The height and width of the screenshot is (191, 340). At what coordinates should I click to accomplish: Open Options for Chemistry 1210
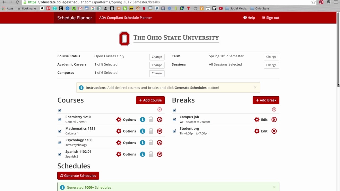[x=126, y=119]
